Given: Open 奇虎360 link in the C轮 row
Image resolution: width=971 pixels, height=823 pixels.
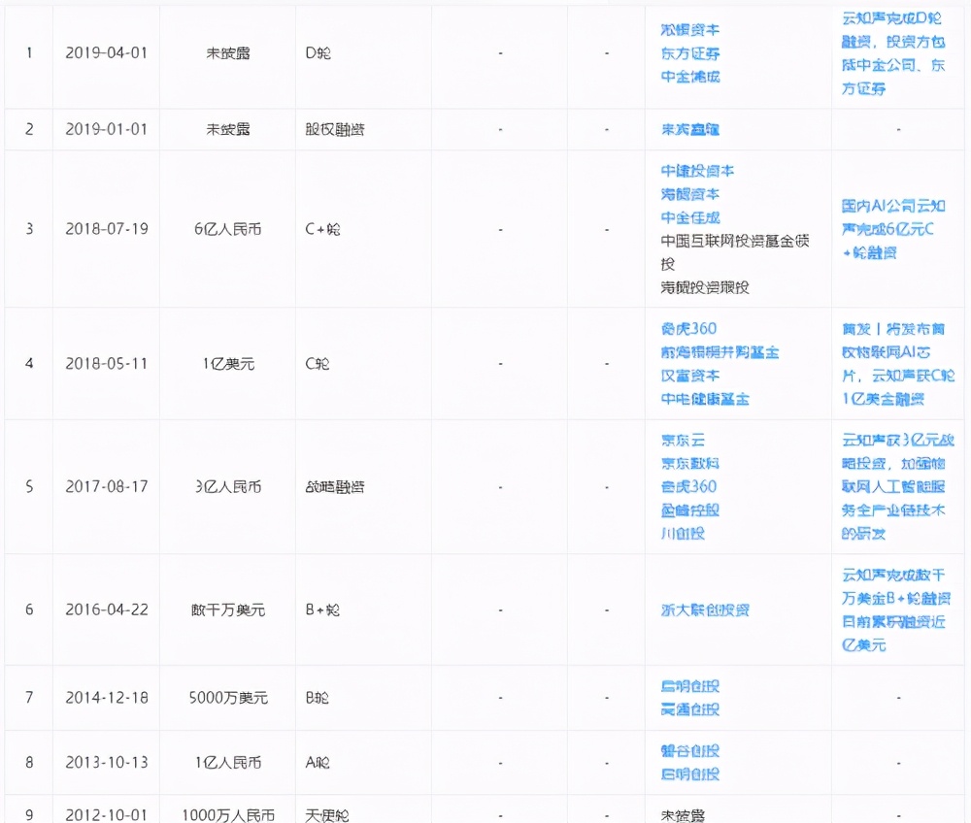Looking at the screenshot, I should 688,329.
